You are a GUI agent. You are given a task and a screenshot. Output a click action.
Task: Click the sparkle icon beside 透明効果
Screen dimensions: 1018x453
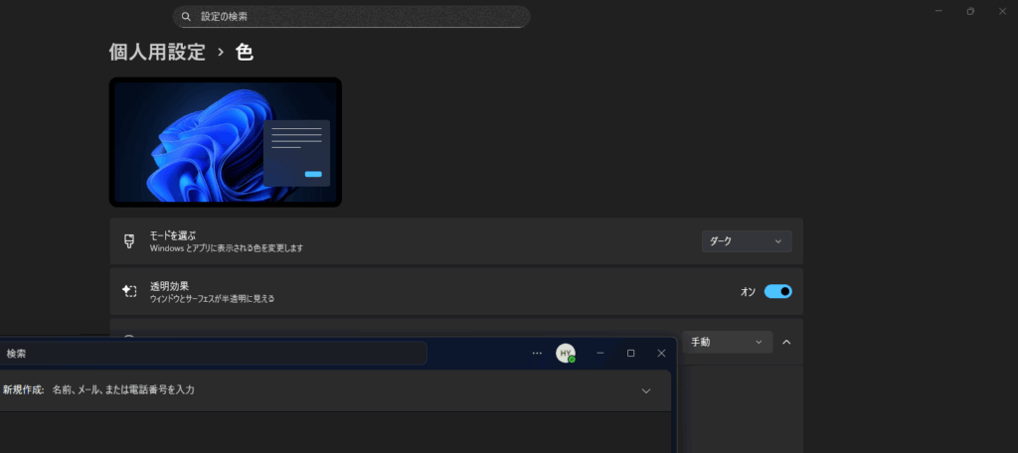coord(128,291)
